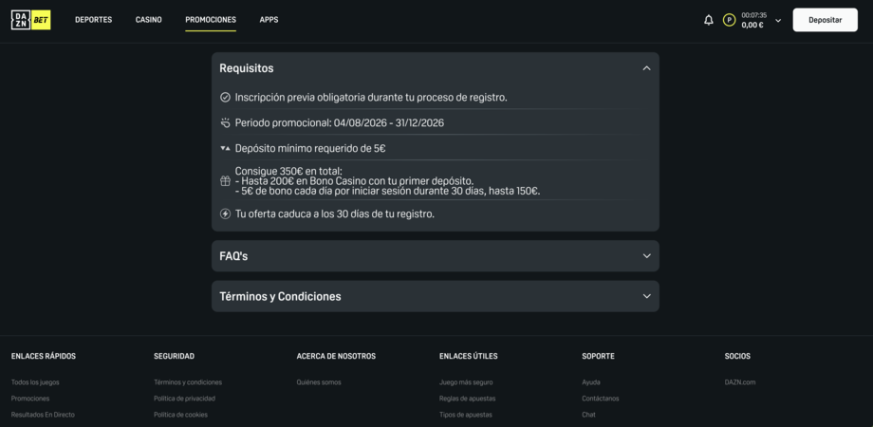Open Política de privacidad link
Viewport: 873px width, 427px height.
(x=184, y=399)
